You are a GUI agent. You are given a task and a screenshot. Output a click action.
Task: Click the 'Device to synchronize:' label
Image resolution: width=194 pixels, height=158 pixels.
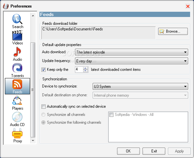[60, 86]
